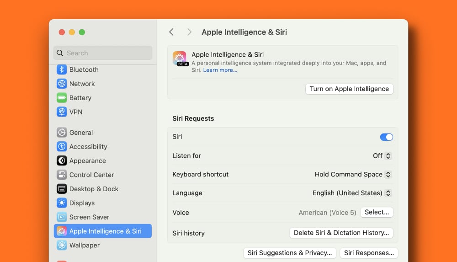This screenshot has width=457, height=262.
Task: Click the Screen Saver icon
Action: [x=62, y=217]
